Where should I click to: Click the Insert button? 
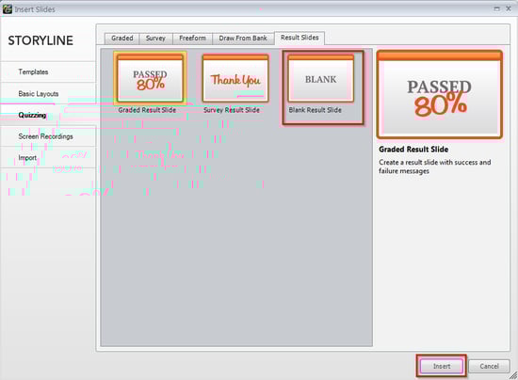click(442, 366)
